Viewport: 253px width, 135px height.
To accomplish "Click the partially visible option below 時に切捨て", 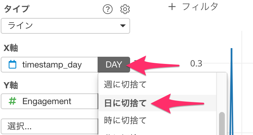I will click(x=125, y=134).
